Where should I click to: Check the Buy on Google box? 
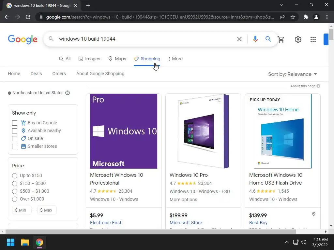tap(15, 123)
